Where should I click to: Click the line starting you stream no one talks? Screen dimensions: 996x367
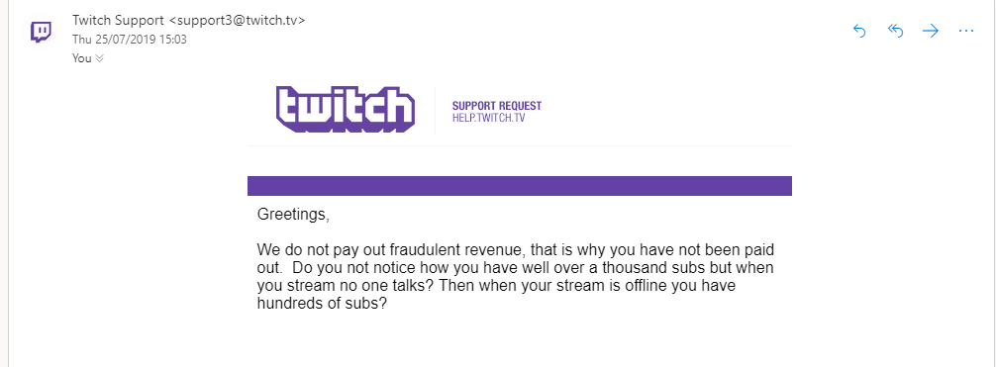click(496, 286)
